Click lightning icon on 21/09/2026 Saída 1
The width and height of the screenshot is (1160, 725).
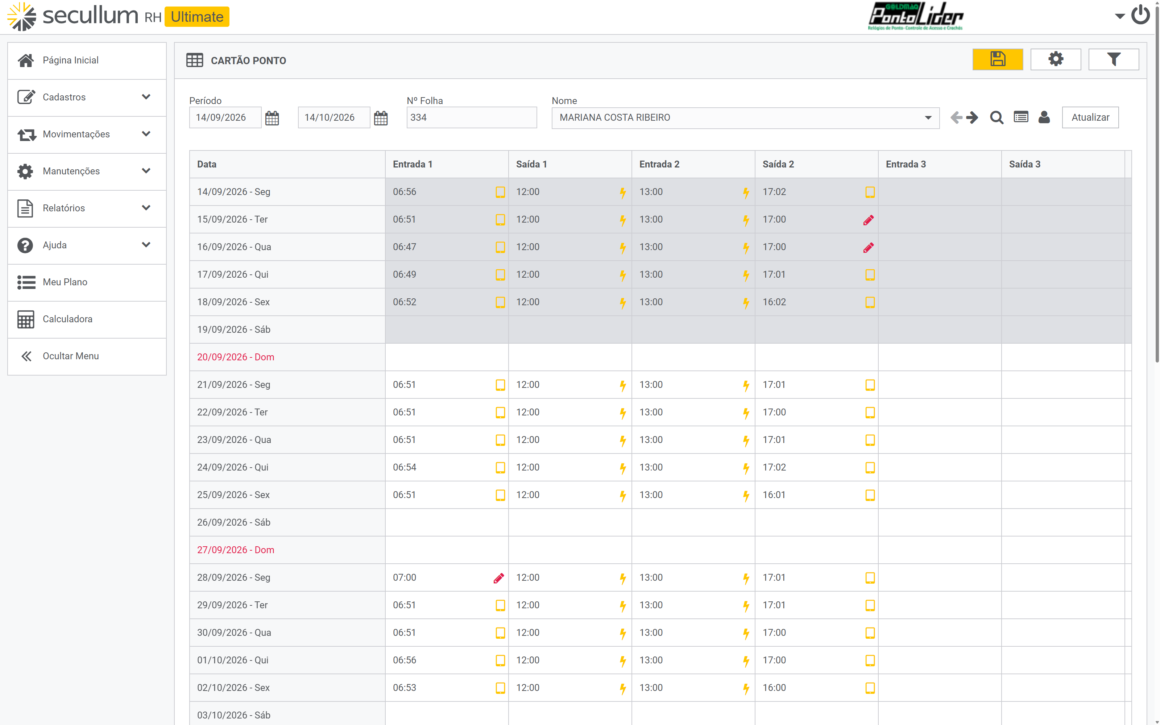(623, 385)
